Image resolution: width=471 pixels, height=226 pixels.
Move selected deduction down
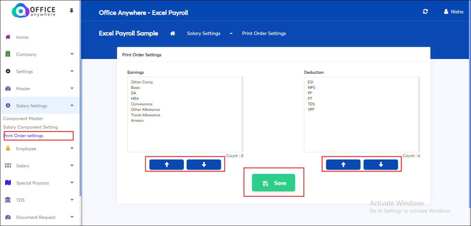pyautogui.click(x=381, y=165)
